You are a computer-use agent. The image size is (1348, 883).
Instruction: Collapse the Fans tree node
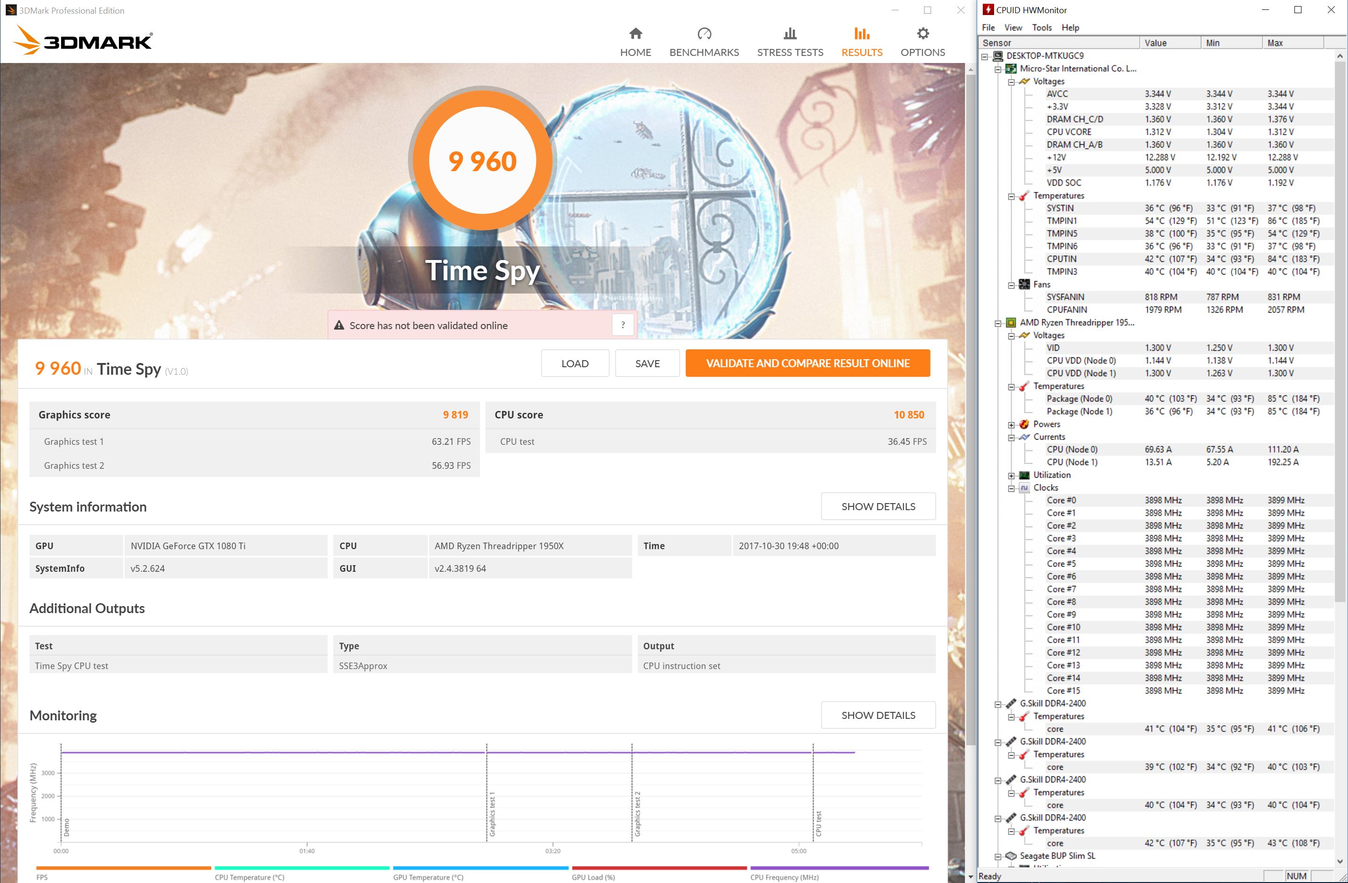tap(1011, 285)
